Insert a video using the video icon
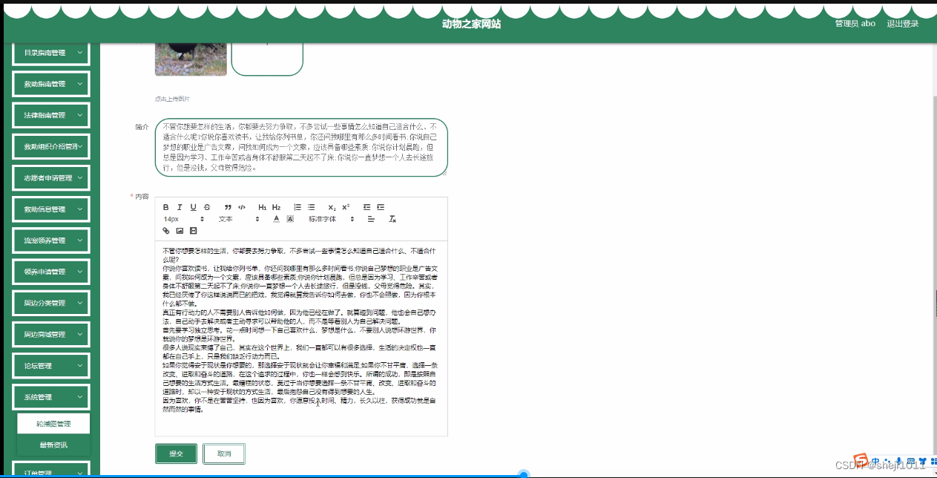This screenshot has width=937, height=478. click(x=194, y=230)
